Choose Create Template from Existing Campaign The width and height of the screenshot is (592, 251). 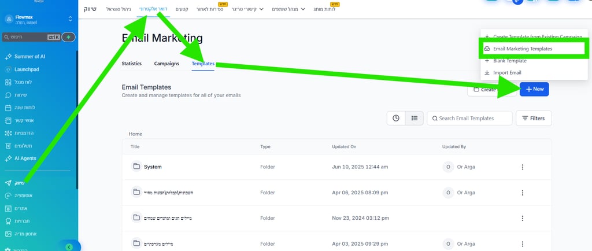pyautogui.click(x=534, y=36)
